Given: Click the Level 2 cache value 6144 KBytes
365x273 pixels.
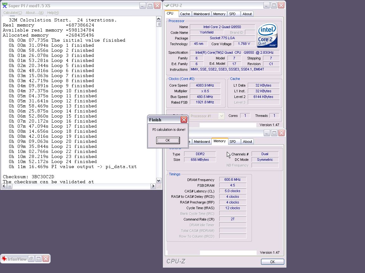Looking at the screenshot, I should coord(263,97).
